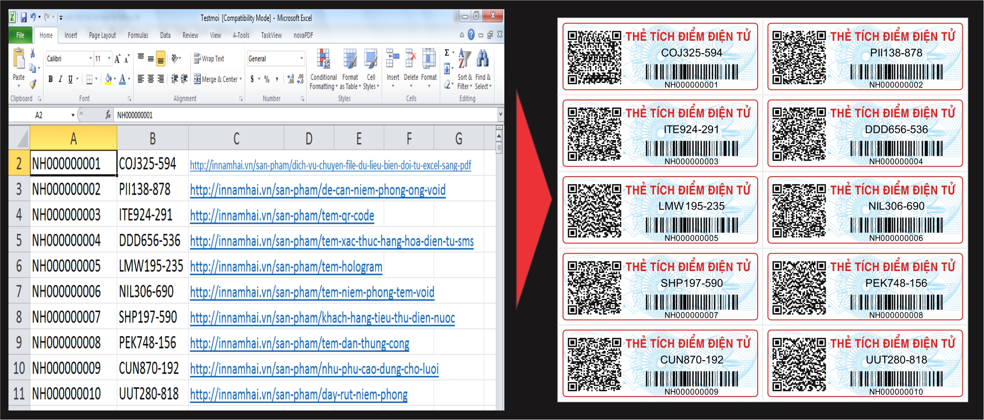Switch to the Page Layout tab
984x420 pixels.
click(x=102, y=35)
